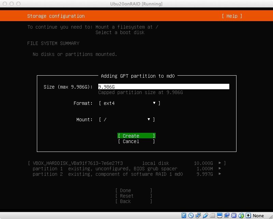Open the Format ext4 dropdown
The height and width of the screenshot is (219, 273).
click(129, 103)
